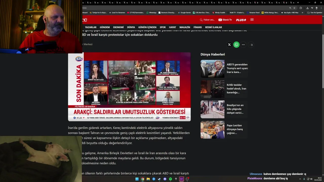Open Discord from the taskbar
This screenshot has width=324, height=182.
(165, 179)
